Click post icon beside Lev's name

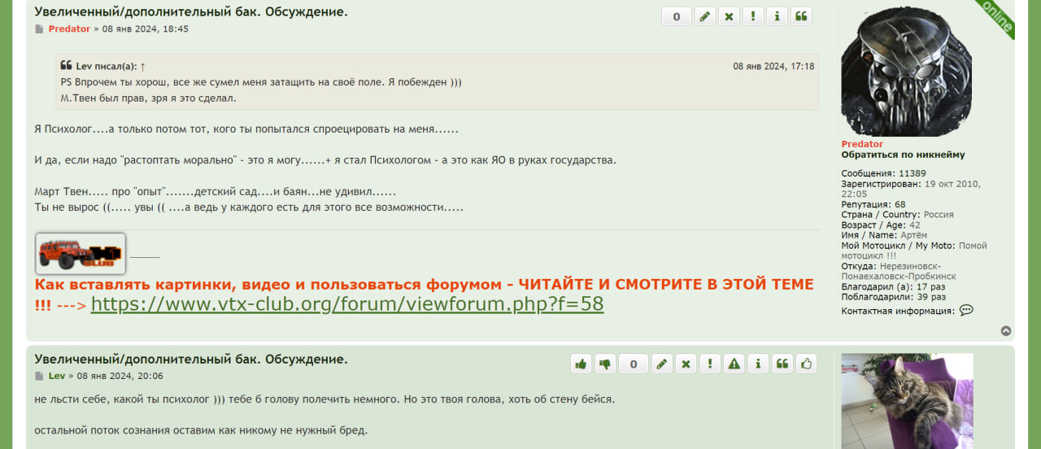[39, 377]
